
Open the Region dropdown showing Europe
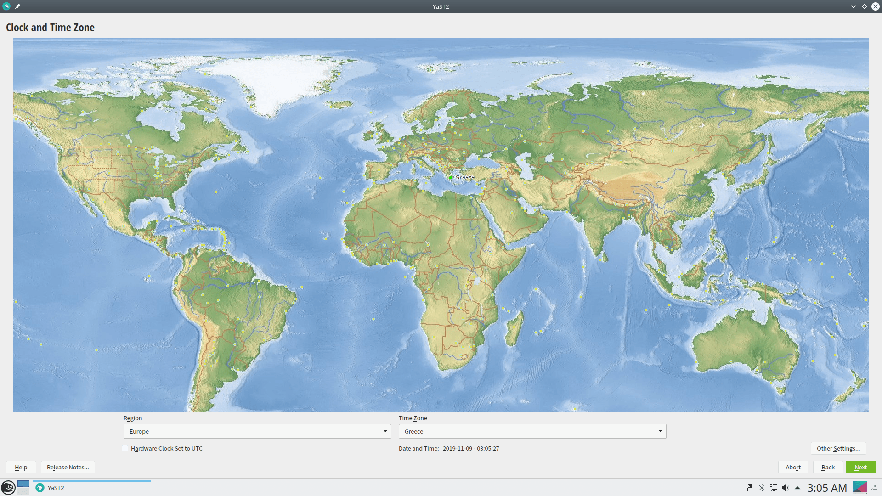pos(257,431)
